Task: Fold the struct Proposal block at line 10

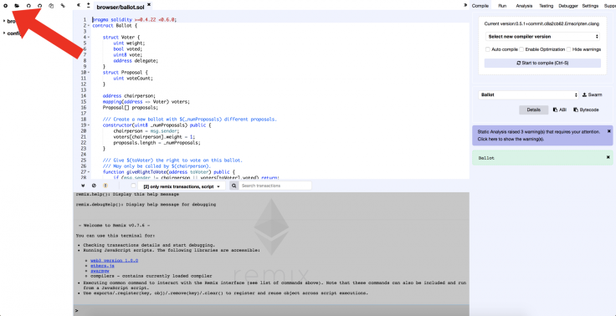Action: coord(89,72)
